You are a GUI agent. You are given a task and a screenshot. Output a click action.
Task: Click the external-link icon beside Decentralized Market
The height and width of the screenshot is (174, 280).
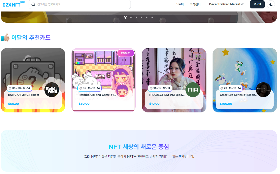coord(243,4)
